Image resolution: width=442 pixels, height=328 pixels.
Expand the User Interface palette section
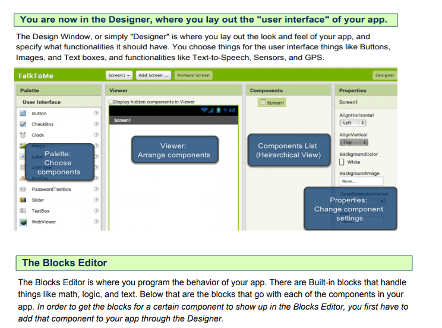tap(42, 102)
